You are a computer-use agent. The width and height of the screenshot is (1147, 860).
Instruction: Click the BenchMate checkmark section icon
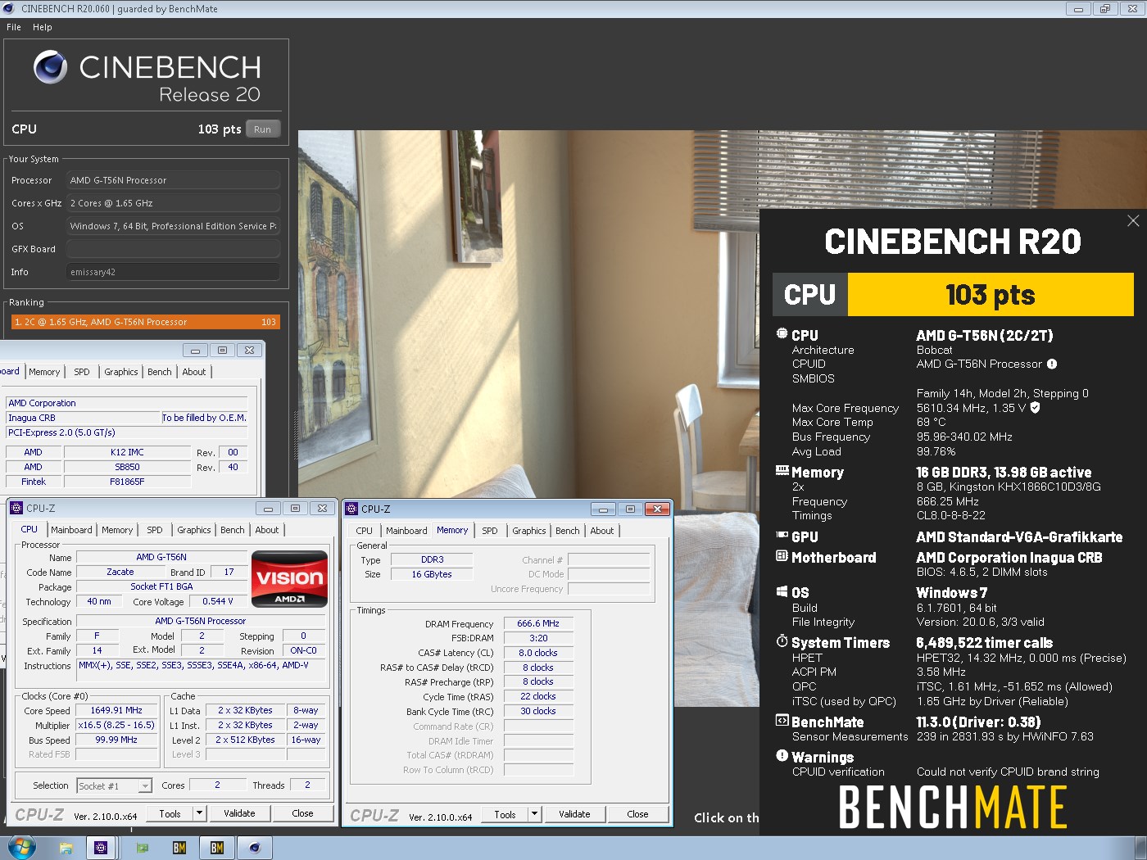point(782,721)
